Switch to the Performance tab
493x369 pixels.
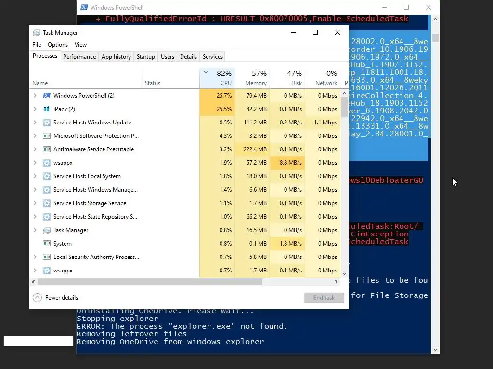pos(79,57)
